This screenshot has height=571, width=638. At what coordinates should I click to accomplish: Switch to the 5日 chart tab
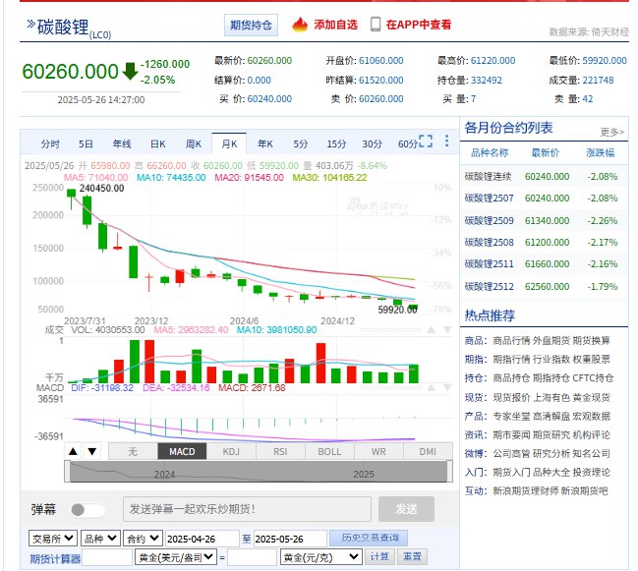pyautogui.click(x=86, y=143)
